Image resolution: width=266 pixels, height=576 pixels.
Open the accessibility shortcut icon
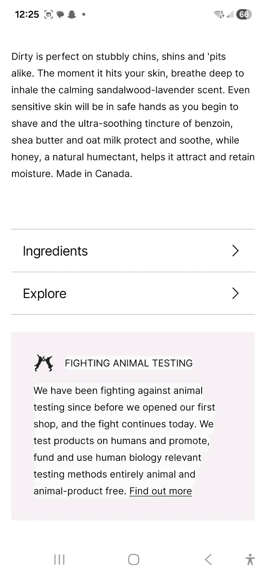click(250, 559)
